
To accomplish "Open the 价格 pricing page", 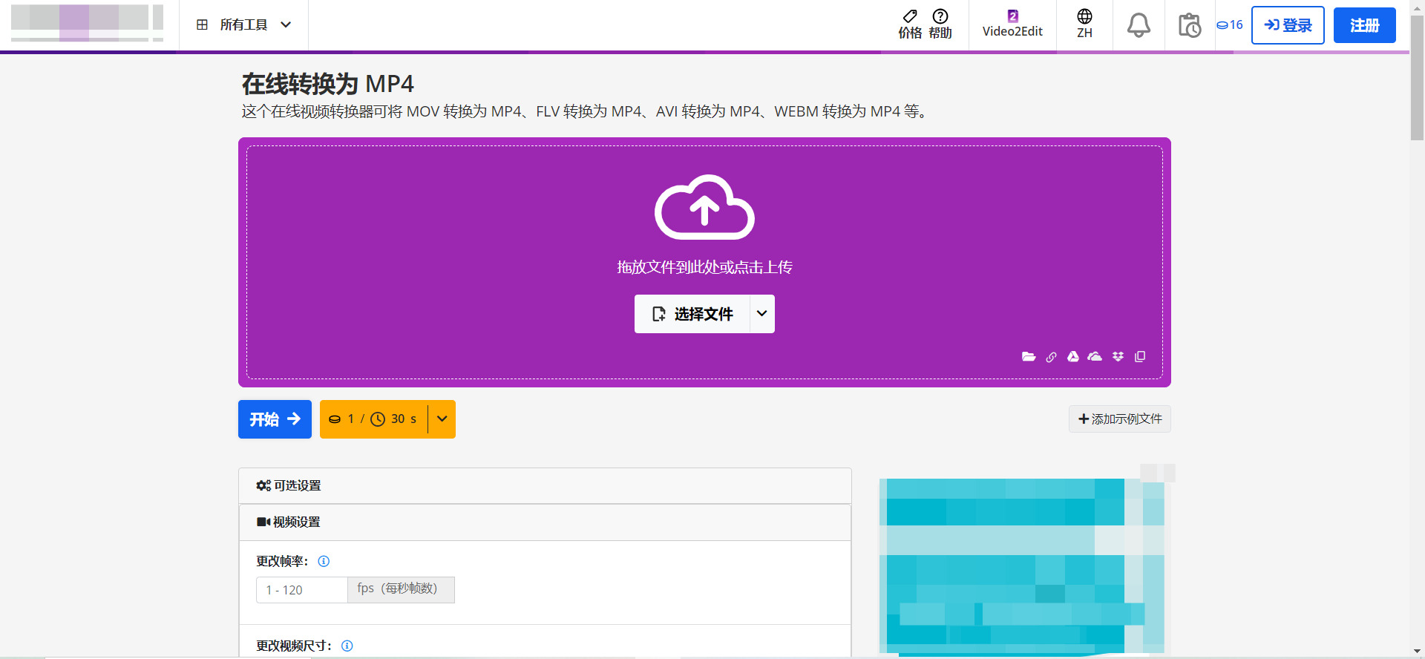I will [x=910, y=24].
